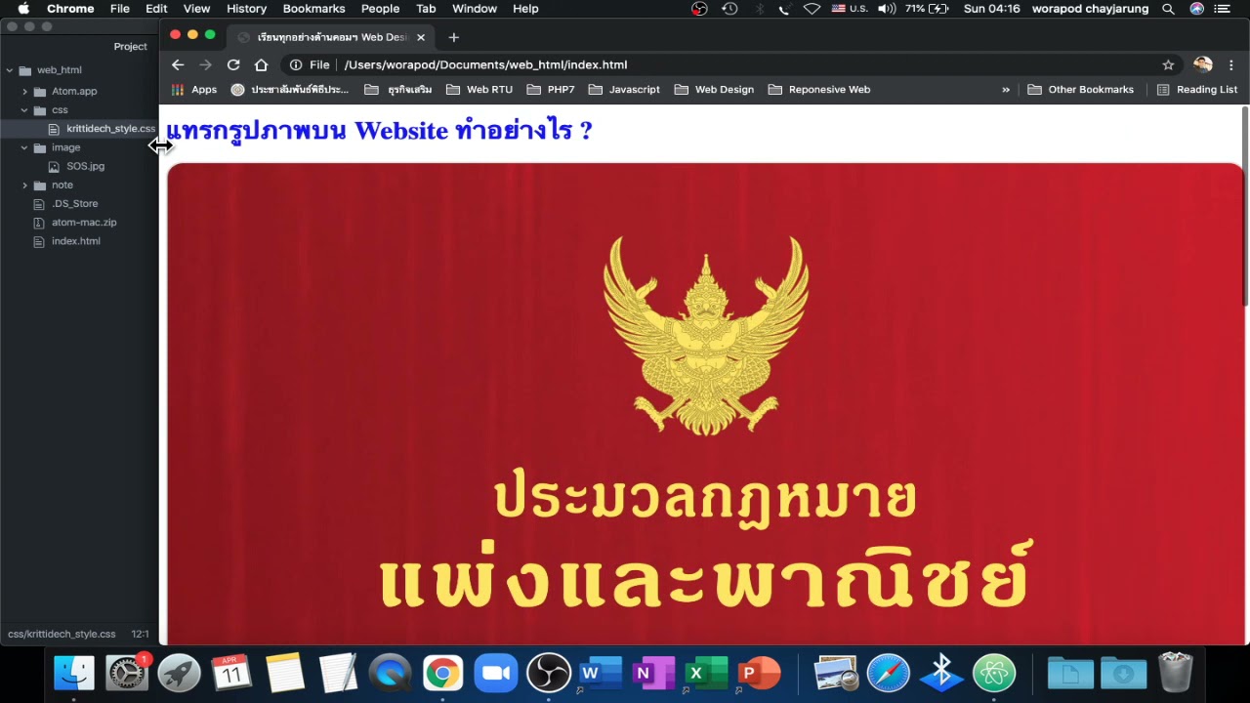Open the Apps shortcut in bookmarks bar
The width and height of the screenshot is (1250, 703).
[x=194, y=89]
